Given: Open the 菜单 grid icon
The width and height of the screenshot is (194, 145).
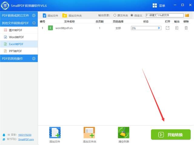Looking at the screenshot, I should tap(155, 5).
